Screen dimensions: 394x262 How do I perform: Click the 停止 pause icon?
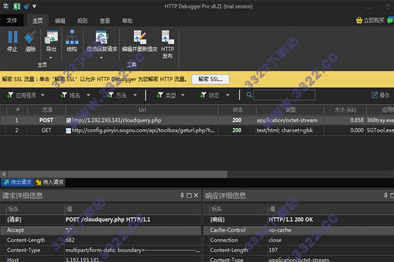coord(12,37)
